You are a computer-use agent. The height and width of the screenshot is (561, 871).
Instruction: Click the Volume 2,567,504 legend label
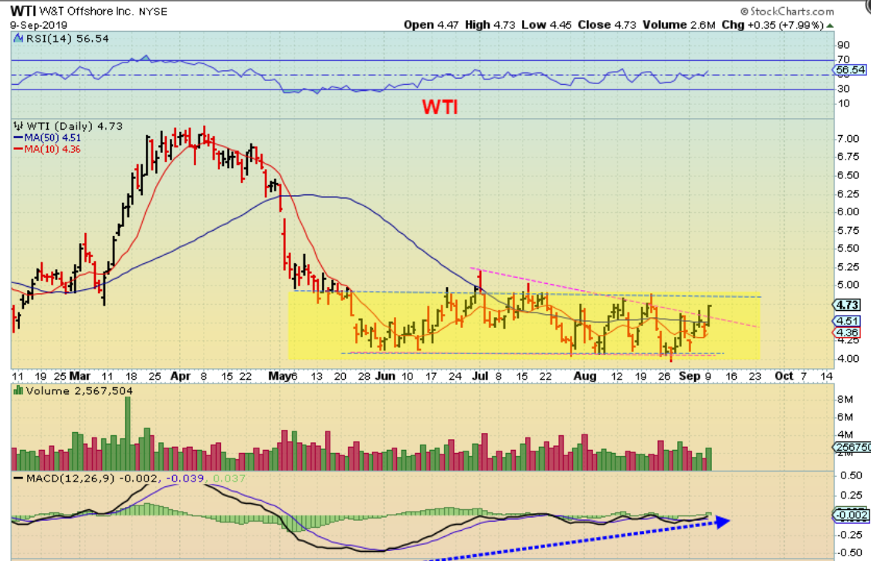tap(80, 391)
